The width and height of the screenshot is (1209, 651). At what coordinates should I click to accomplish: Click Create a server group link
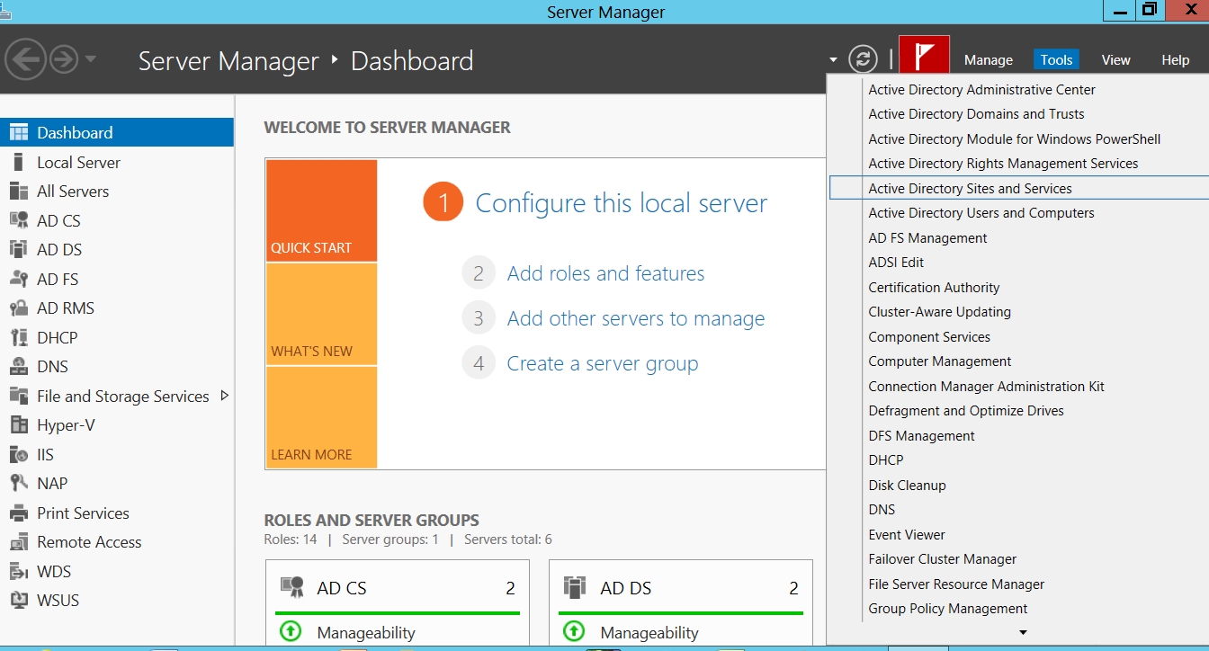click(x=603, y=363)
